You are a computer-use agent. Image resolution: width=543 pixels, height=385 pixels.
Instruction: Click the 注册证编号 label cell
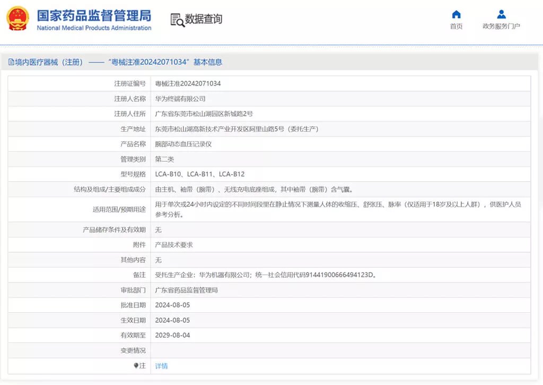(x=80, y=83)
